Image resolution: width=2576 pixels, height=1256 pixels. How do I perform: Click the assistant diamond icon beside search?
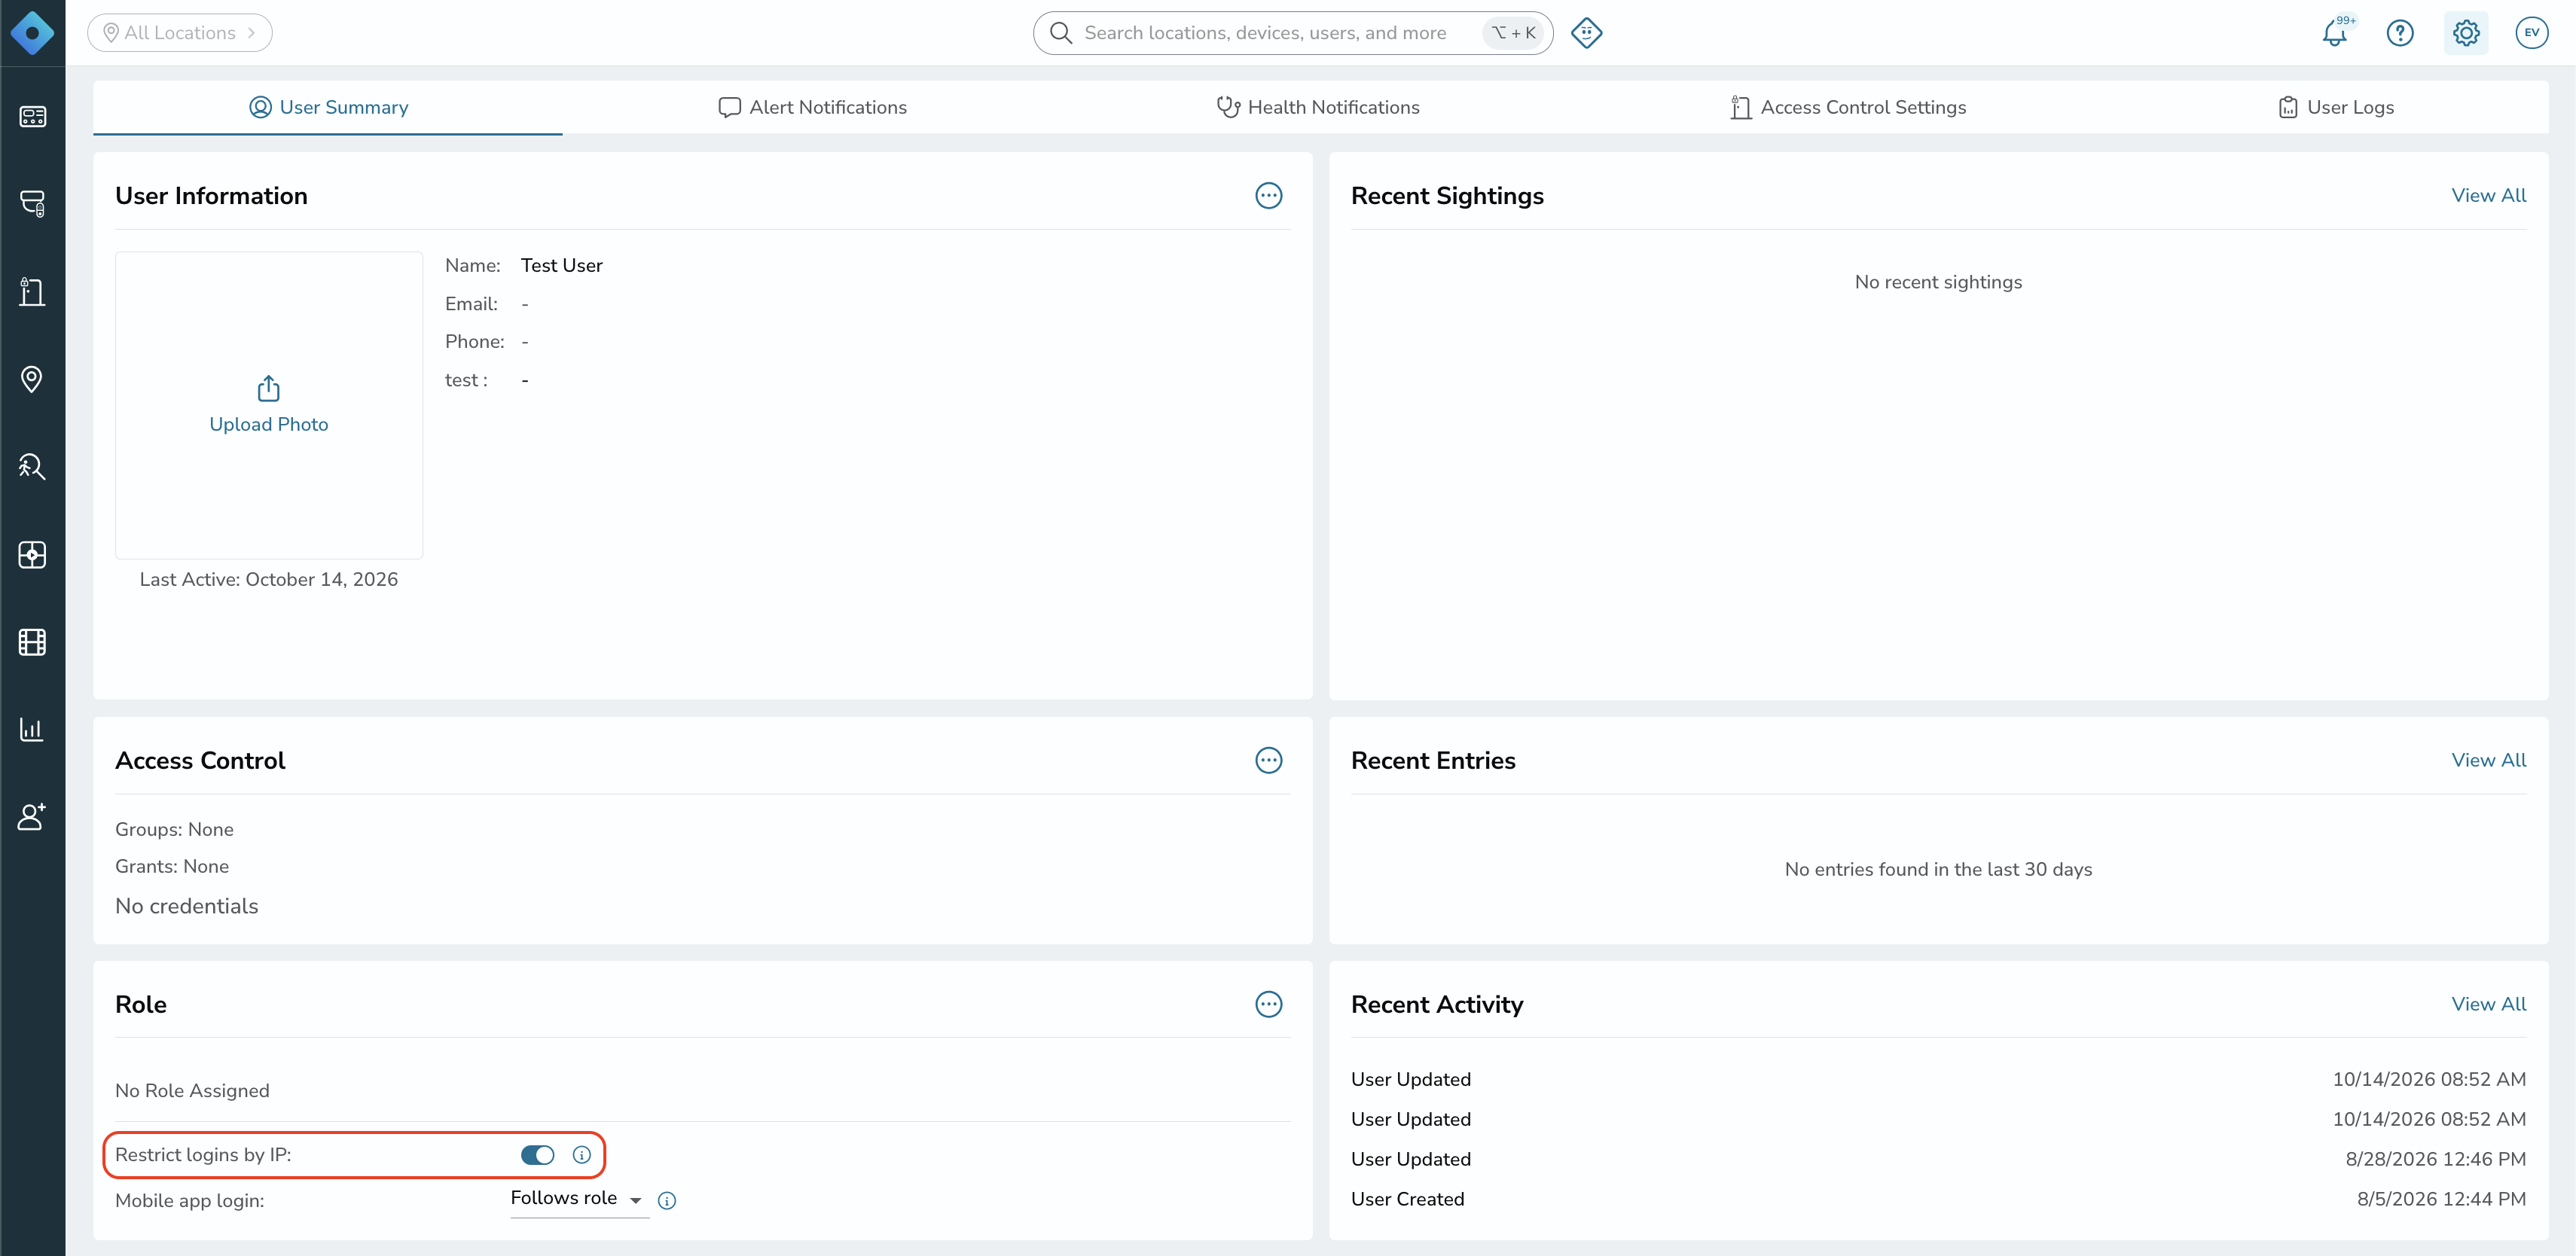[1587, 33]
